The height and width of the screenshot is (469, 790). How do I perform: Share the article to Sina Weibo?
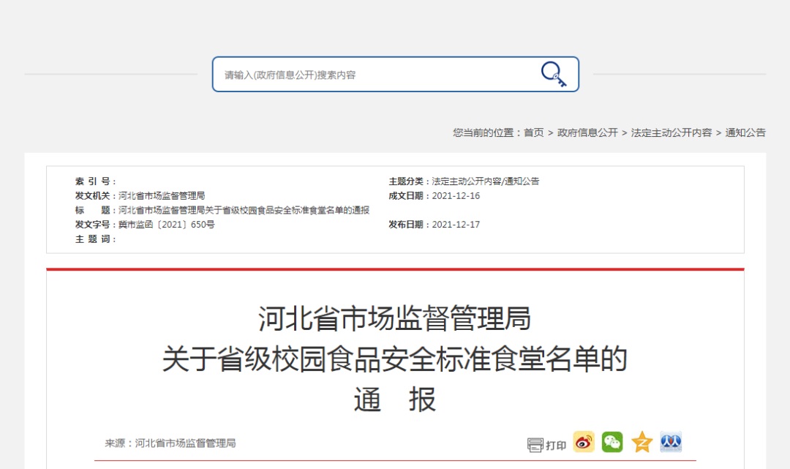[x=584, y=443]
